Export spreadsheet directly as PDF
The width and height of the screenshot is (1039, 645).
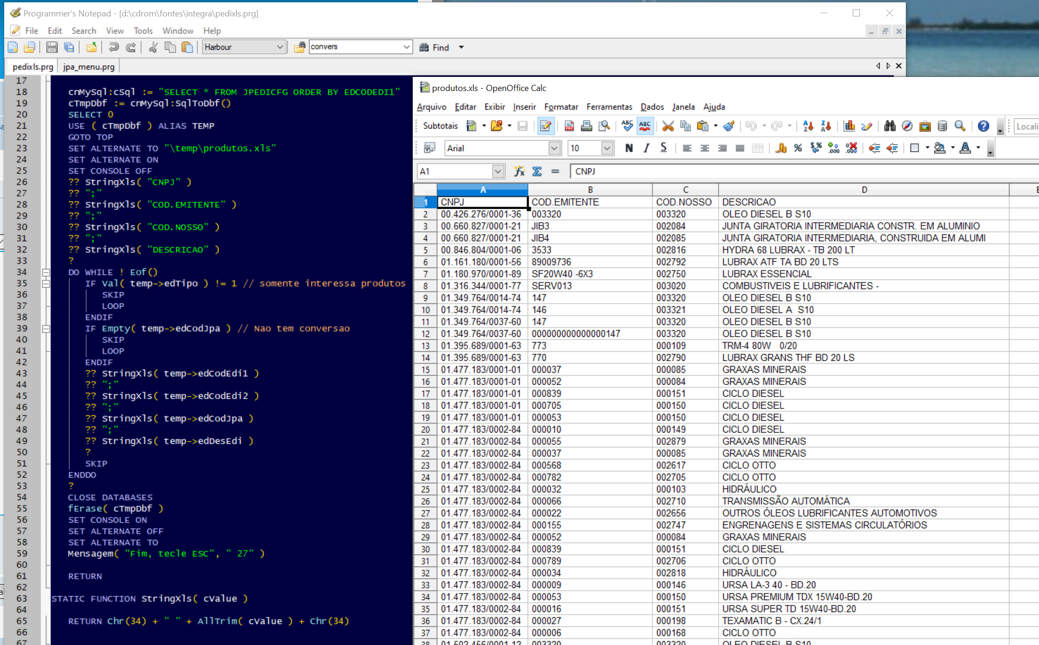tap(569, 126)
